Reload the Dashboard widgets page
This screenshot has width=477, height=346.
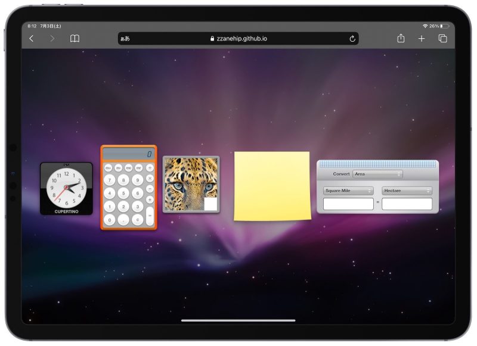click(353, 38)
